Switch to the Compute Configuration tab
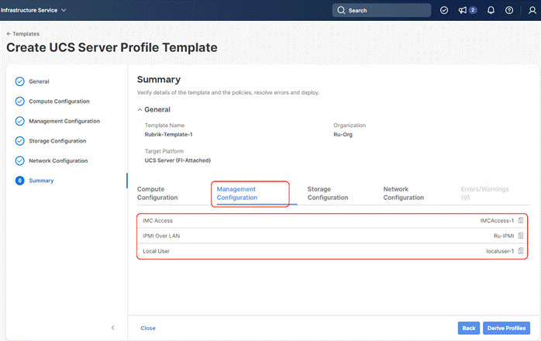 tap(157, 193)
